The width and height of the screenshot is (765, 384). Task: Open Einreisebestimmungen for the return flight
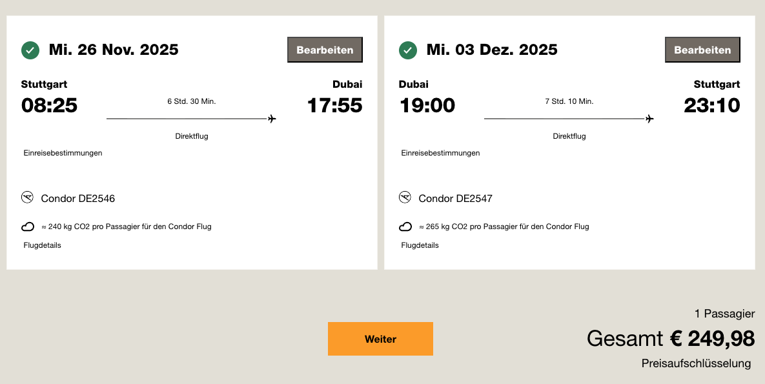coord(440,153)
